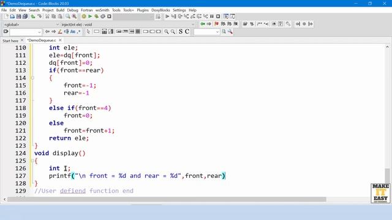Click the Cut scissors icon
This screenshot has height=220, width=392.
click(x=47, y=16)
